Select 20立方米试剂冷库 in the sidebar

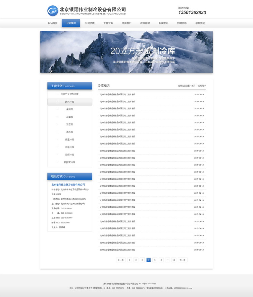click(x=69, y=94)
